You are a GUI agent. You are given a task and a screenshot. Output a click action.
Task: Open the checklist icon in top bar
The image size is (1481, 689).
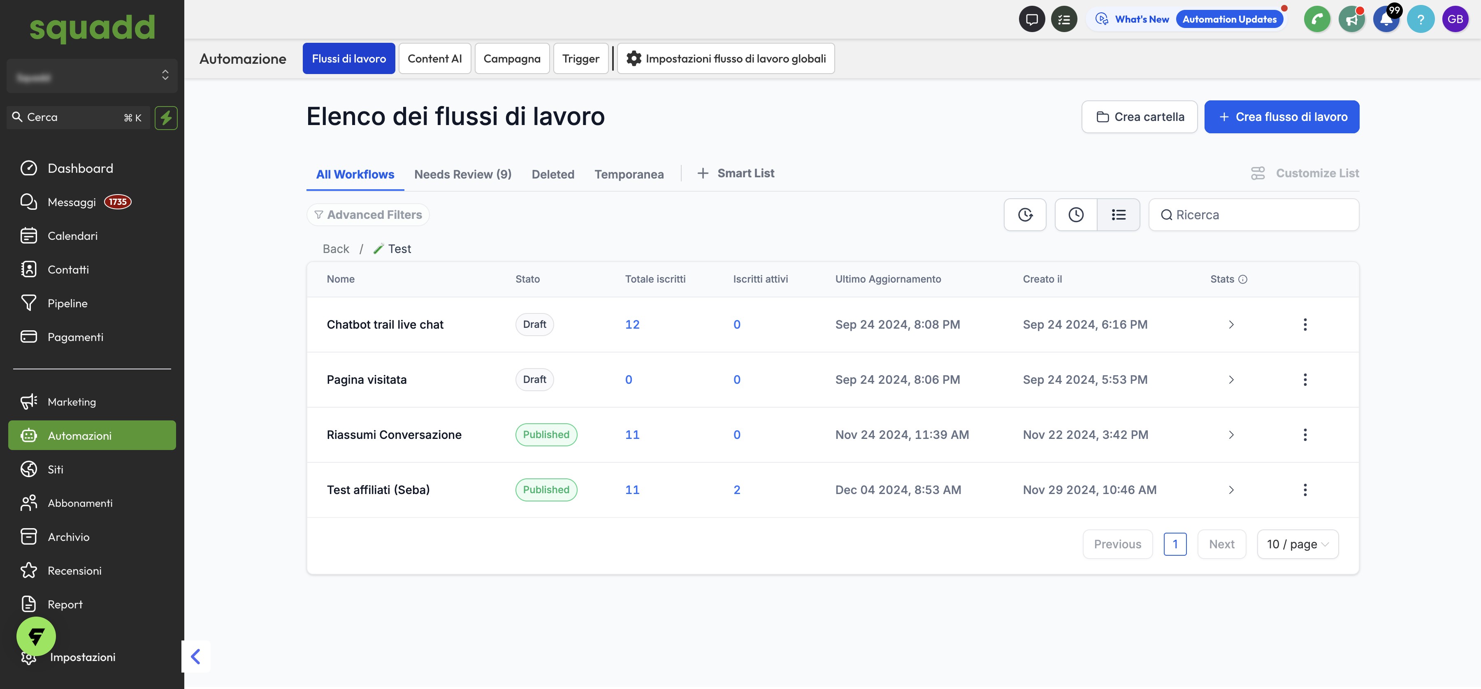pos(1063,19)
